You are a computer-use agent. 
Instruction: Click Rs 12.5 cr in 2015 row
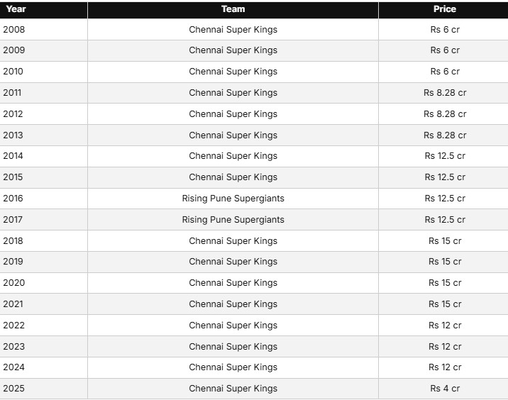point(445,177)
